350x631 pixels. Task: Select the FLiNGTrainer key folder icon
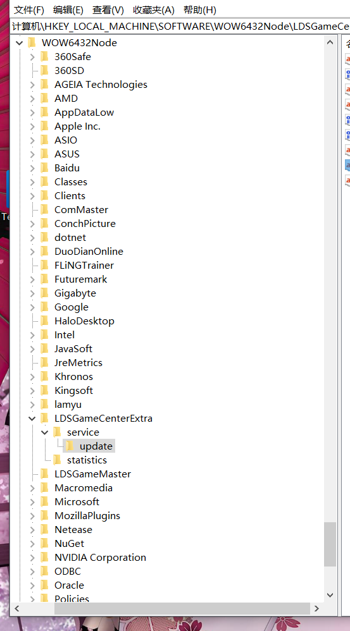(x=45, y=265)
